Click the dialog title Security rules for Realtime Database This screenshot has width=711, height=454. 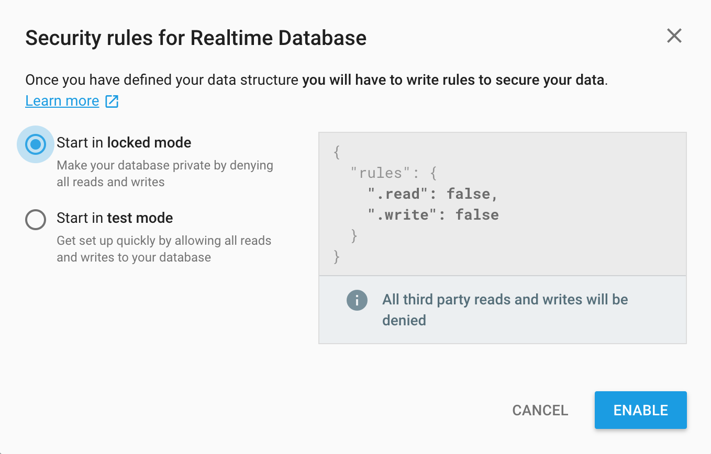[x=196, y=37]
